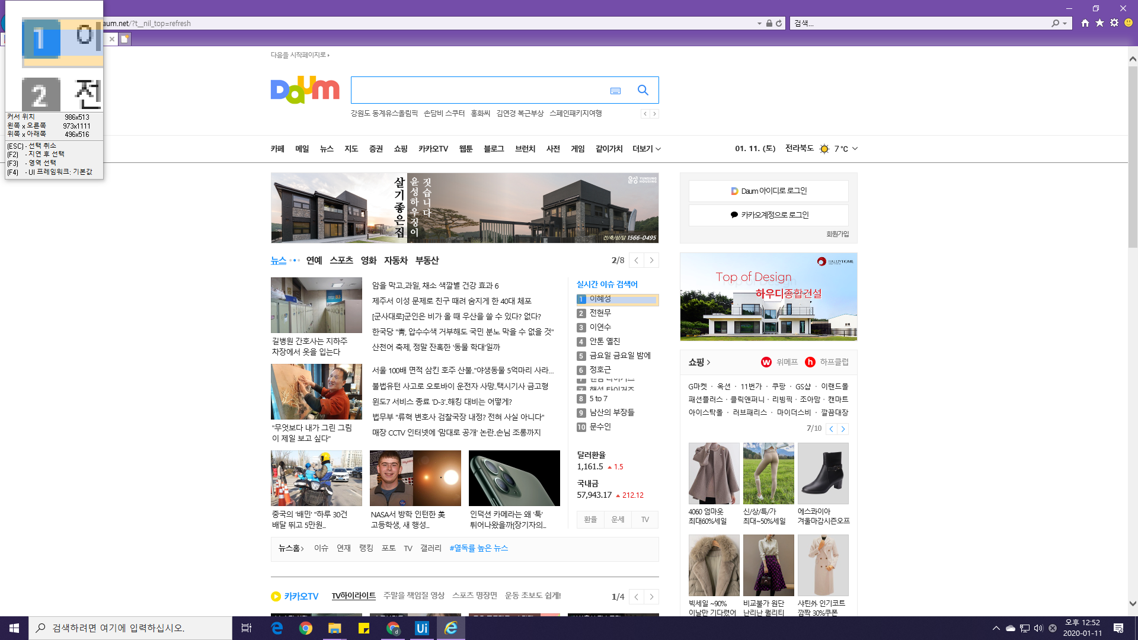The width and height of the screenshot is (1138, 640).
Task: Open browser settings gear icon
Action: pyautogui.click(x=1114, y=23)
